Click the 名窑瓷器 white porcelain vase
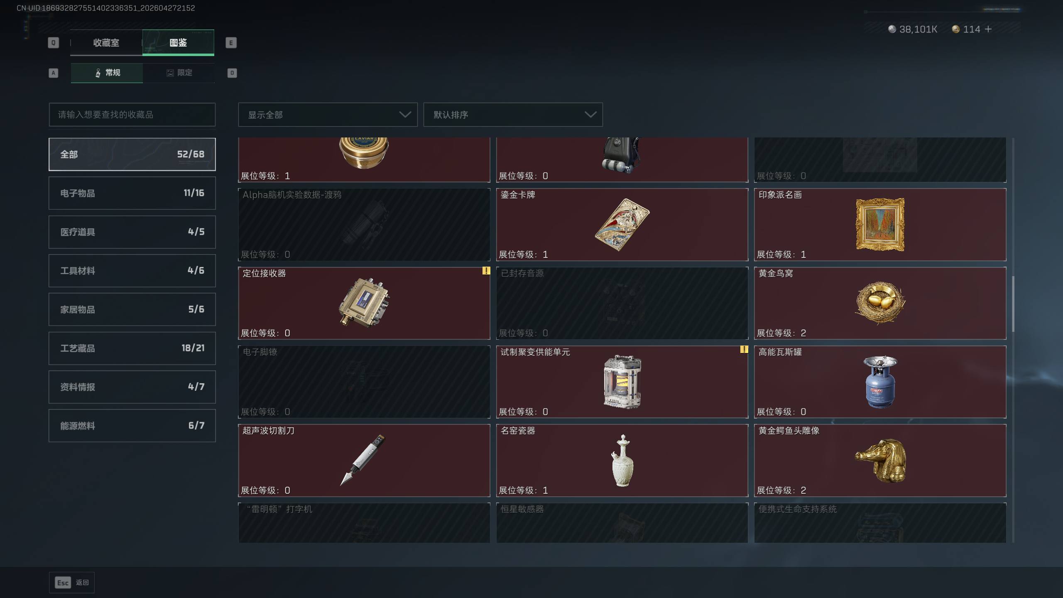1063x598 pixels. (622, 460)
